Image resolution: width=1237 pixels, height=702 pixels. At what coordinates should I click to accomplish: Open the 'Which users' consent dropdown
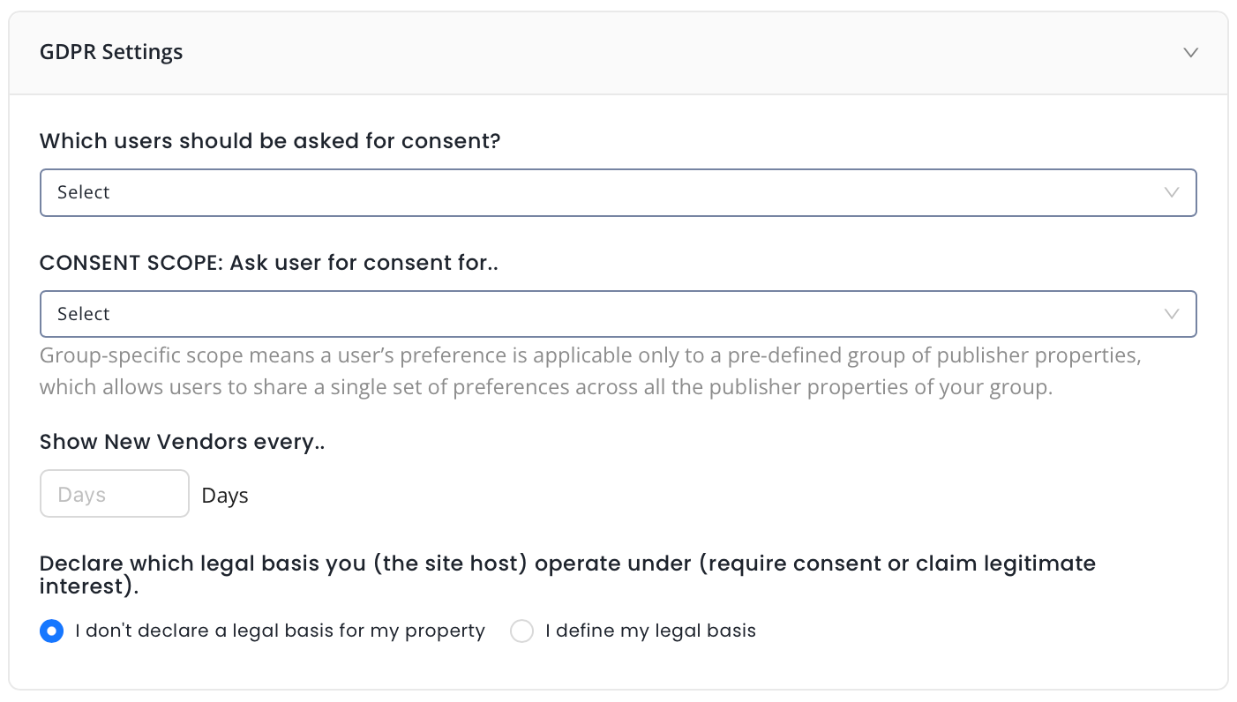618,192
